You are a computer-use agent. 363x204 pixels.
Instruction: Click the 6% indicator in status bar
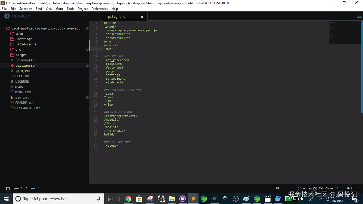pos(278,188)
